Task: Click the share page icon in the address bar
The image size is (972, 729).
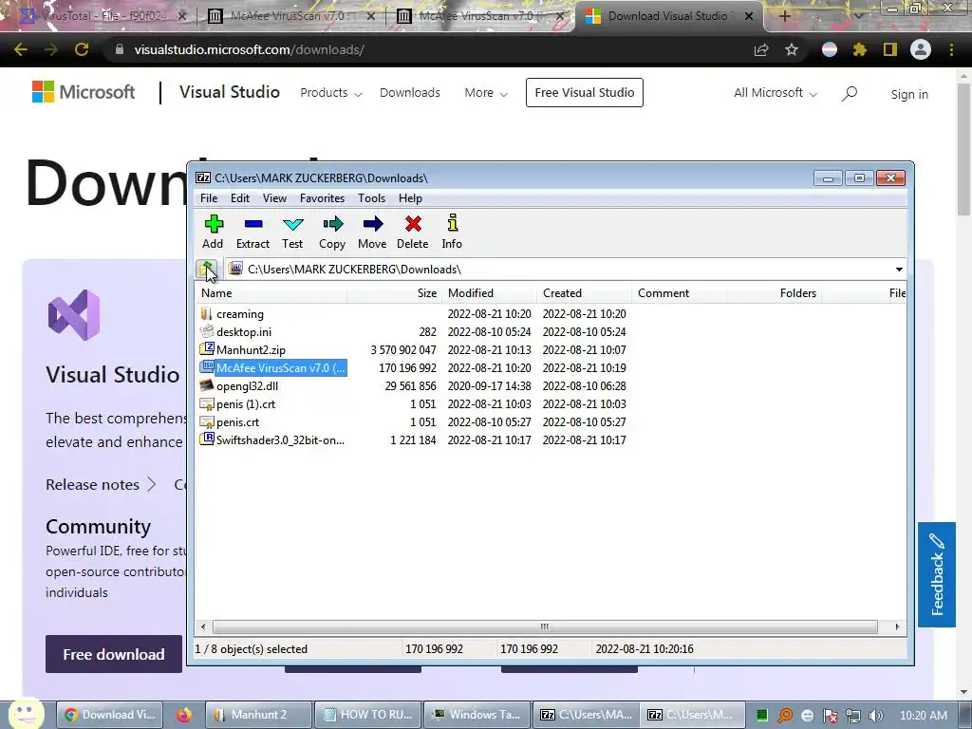Action: pyautogui.click(x=761, y=49)
